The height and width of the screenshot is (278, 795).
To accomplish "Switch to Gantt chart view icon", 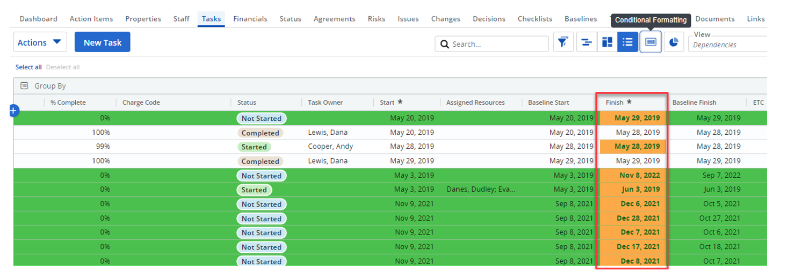I will pos(587,42).
